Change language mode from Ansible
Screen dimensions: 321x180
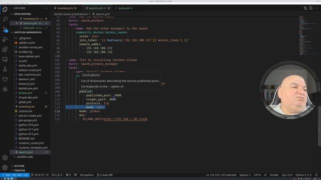(x=274, y=175)
